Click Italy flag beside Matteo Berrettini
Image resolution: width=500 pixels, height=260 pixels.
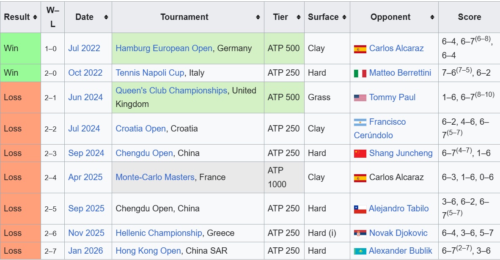click(360, 74)
